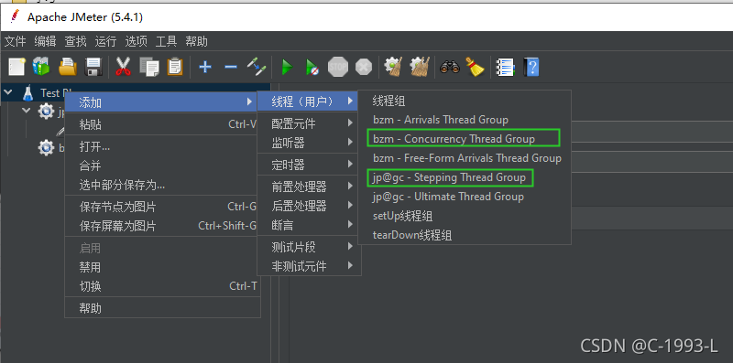This screenshot has height=363, width=733.
Task: Select bzm - Concurrency Thread Group
Action: pos(465,139)
